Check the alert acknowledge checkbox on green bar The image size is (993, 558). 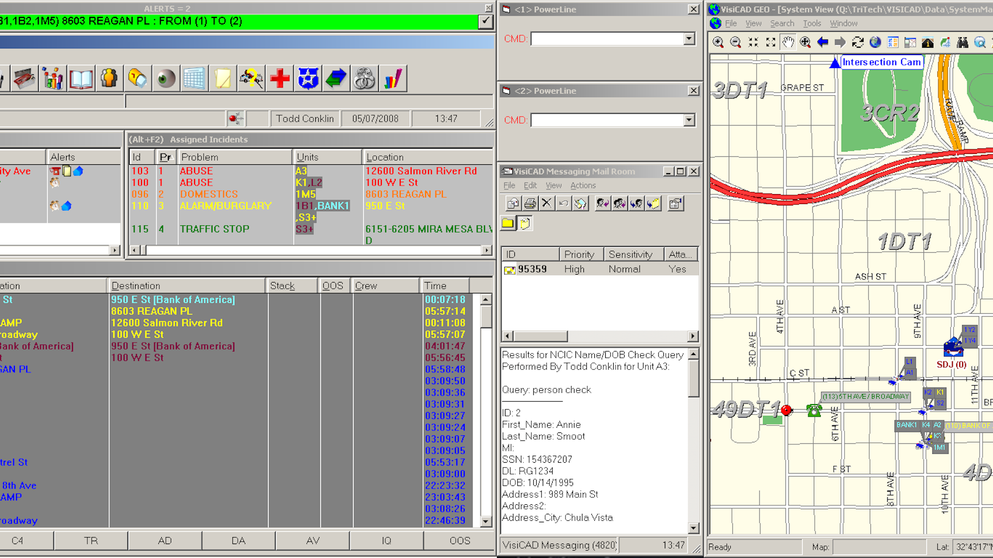click(x=485, y=21)
